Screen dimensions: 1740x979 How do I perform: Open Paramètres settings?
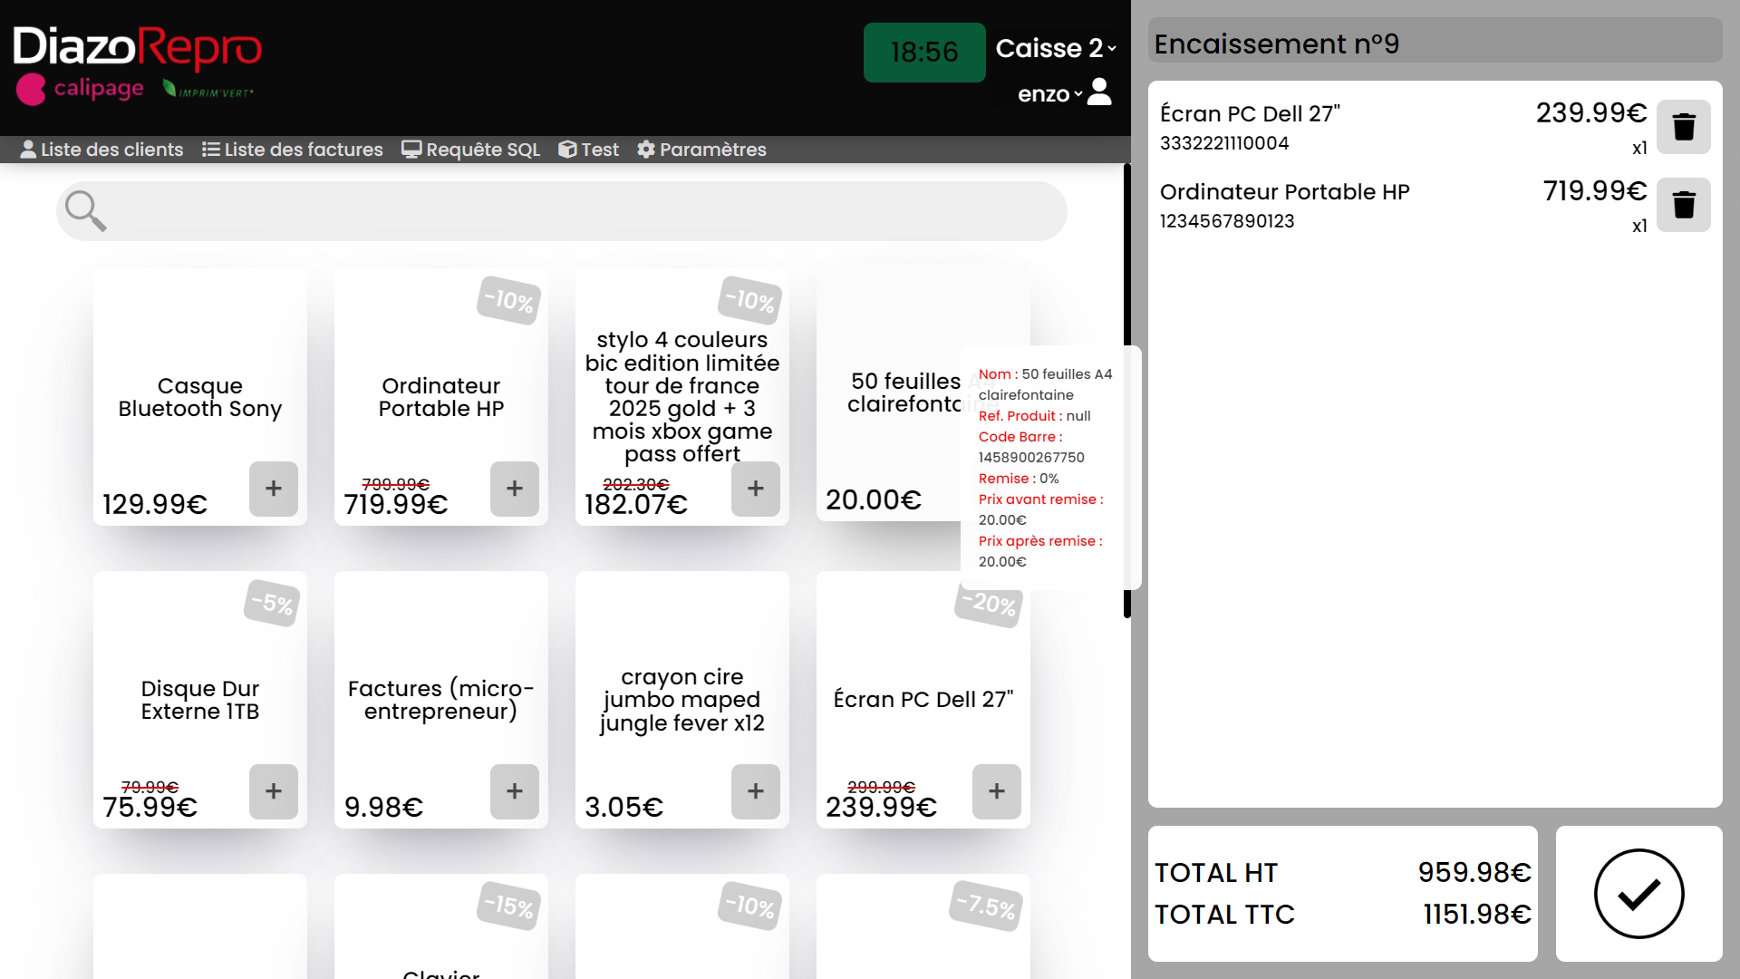701,150
